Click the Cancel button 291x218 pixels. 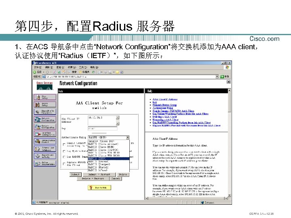point(116,178)
